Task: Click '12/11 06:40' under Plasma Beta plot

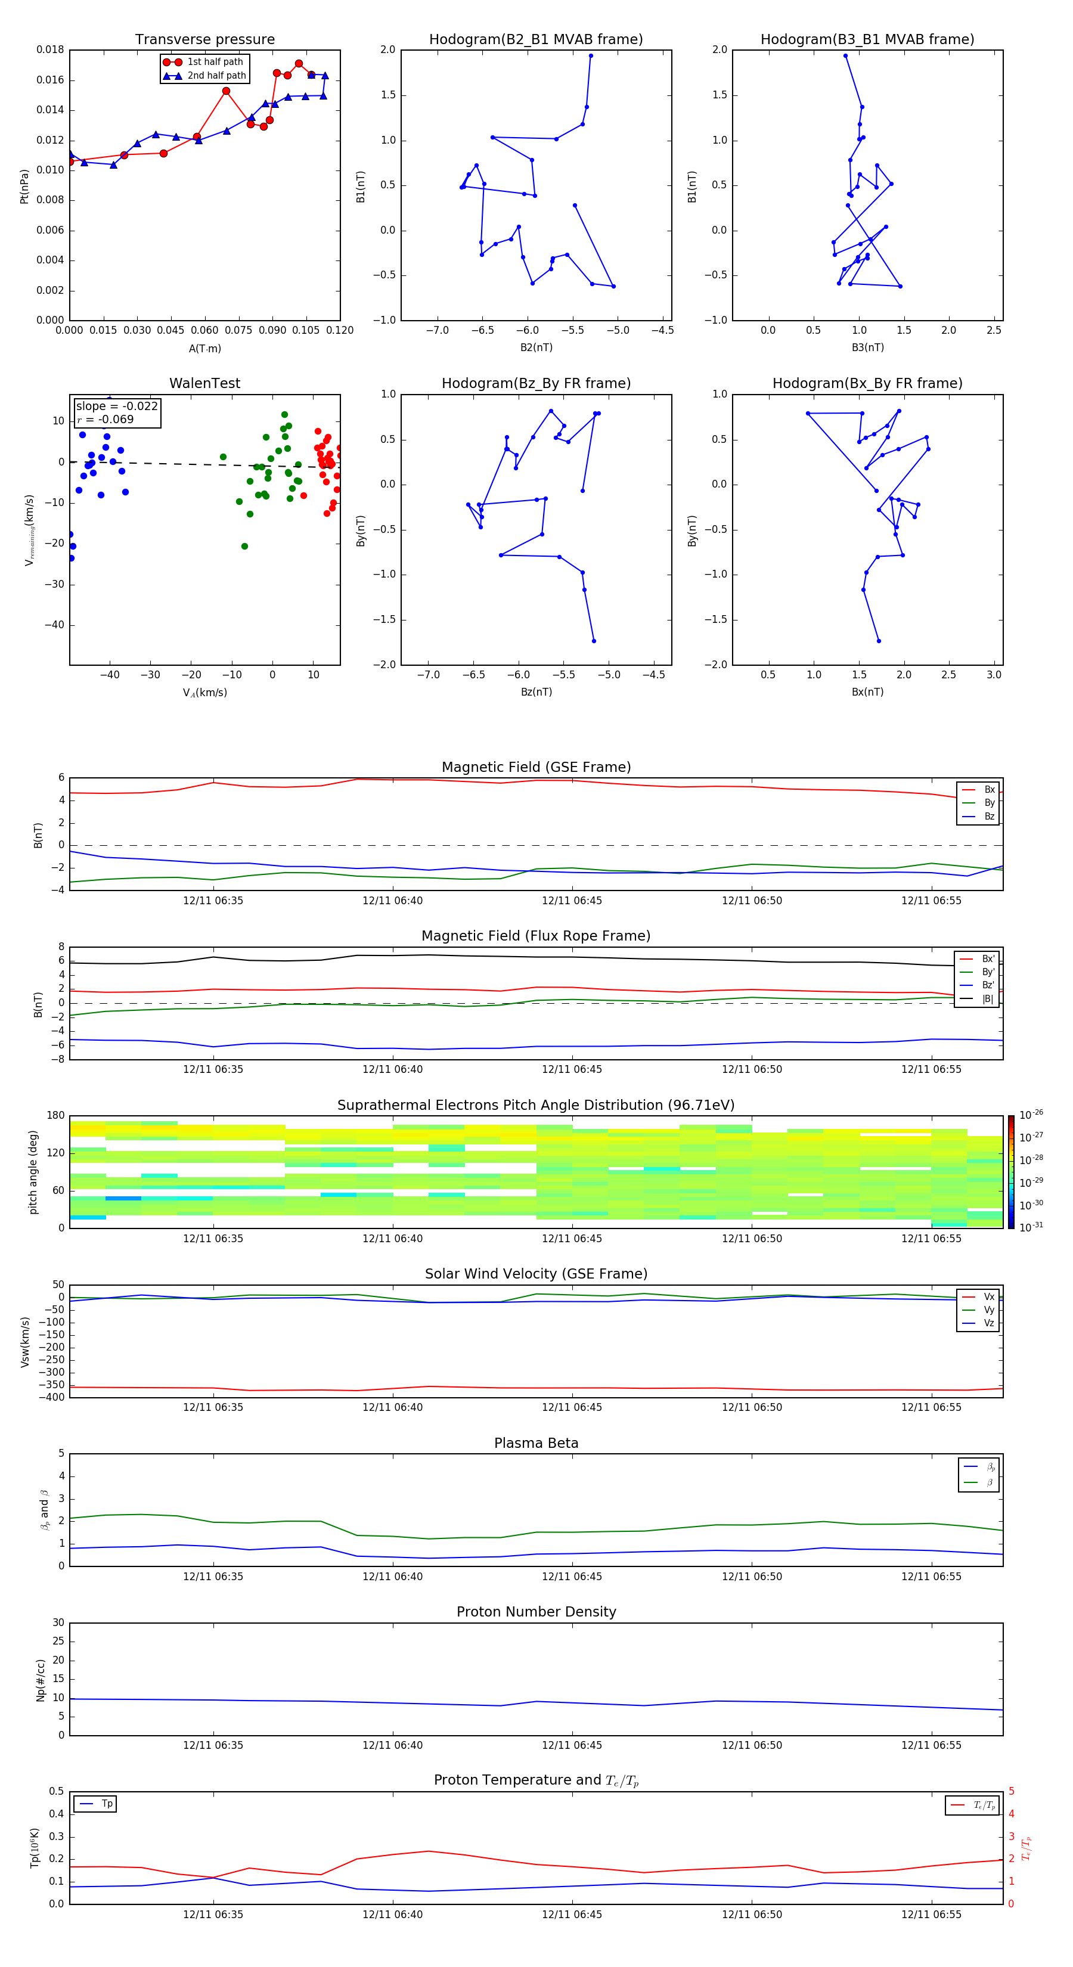Action: [x=393, y=1577]
